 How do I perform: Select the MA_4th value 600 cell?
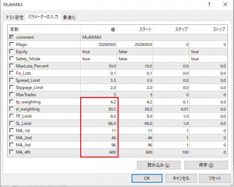coord(99,152)
